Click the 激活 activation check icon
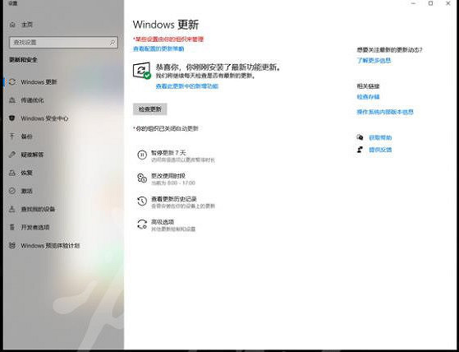Screen dimensions: 459x352 (x=12, y=191)
